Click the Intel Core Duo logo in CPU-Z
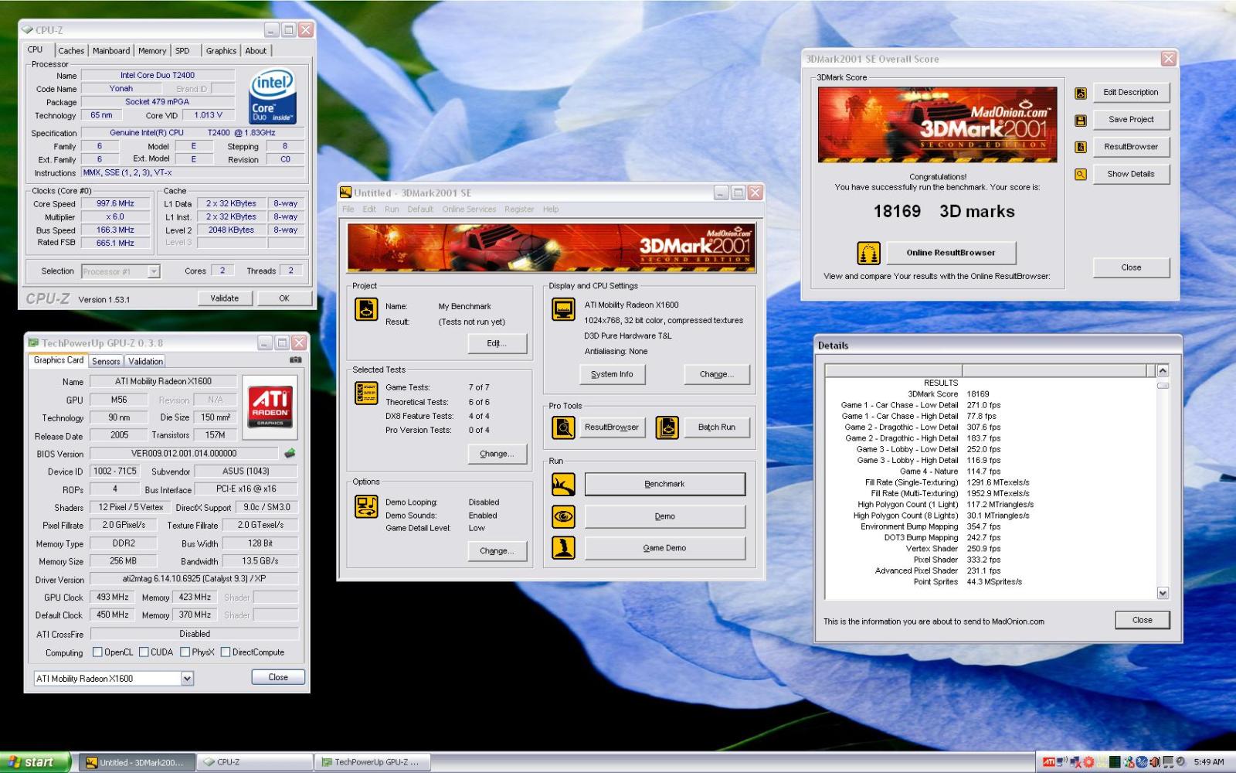 273,97
